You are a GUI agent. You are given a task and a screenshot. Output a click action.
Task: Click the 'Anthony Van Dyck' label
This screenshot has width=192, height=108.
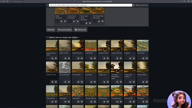[x=117, y=53]
